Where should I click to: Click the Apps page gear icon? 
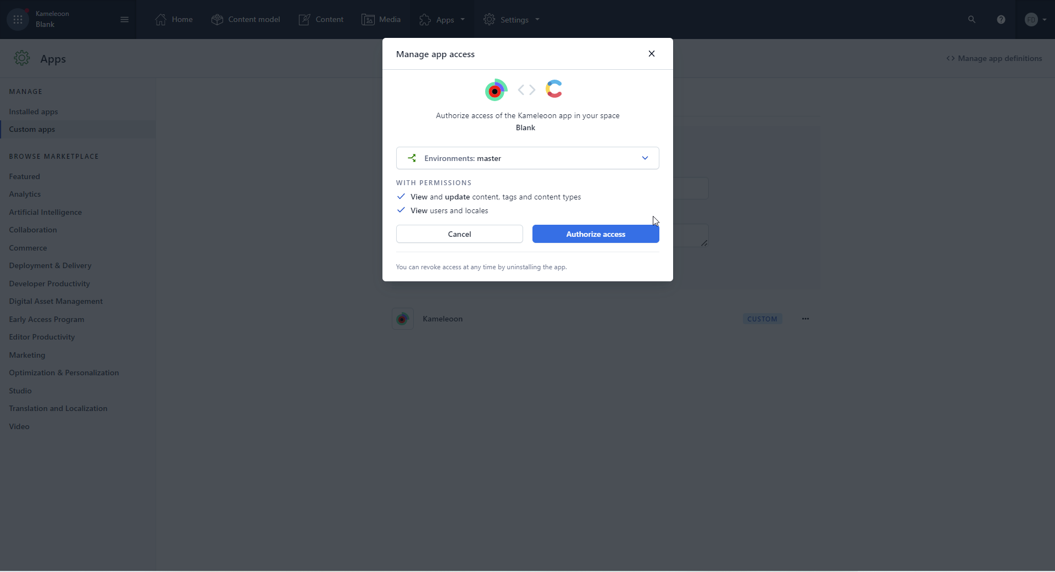click(x=22, y=58)
